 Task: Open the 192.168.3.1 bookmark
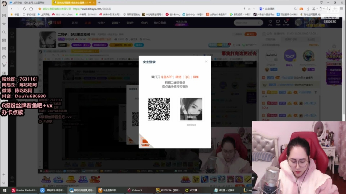(62, 14)
